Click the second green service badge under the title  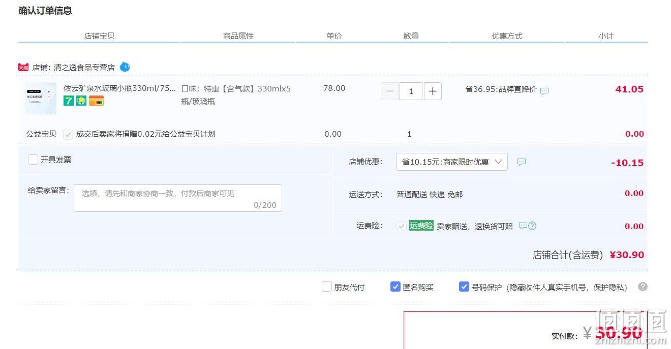coord(81,101)
